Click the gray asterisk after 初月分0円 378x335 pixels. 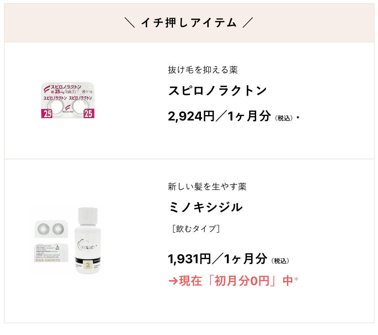tap(296, 281)
